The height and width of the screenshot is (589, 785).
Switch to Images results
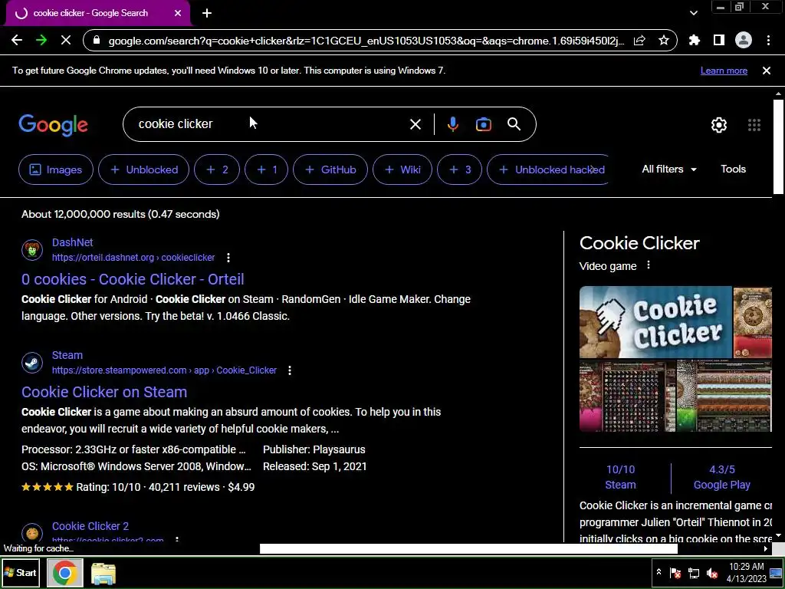(55, 169)
